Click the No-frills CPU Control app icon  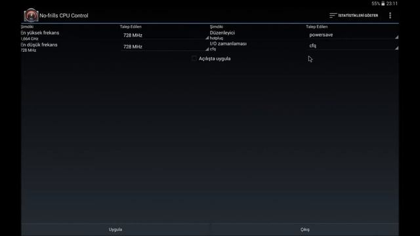tap(31, 15)
